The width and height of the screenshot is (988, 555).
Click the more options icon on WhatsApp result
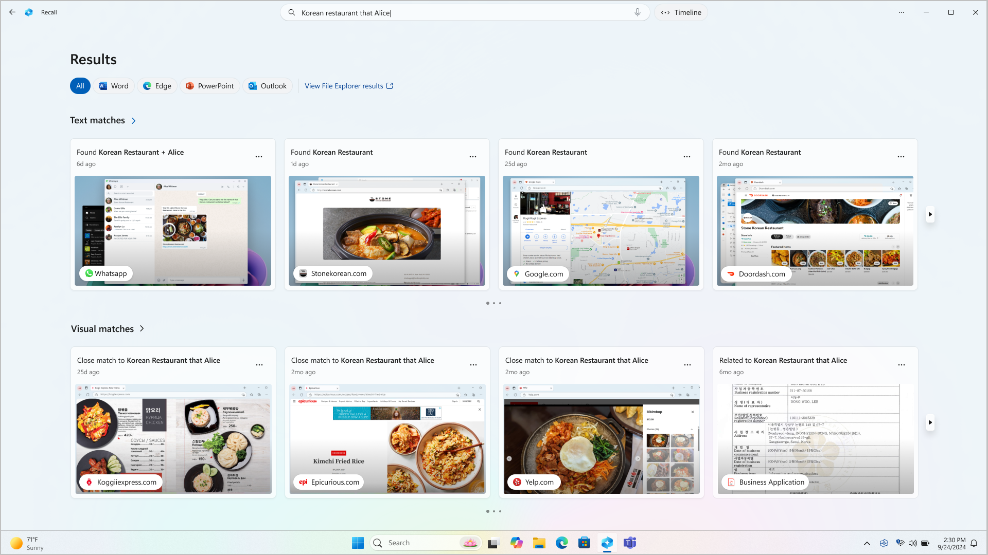(259, 157)
